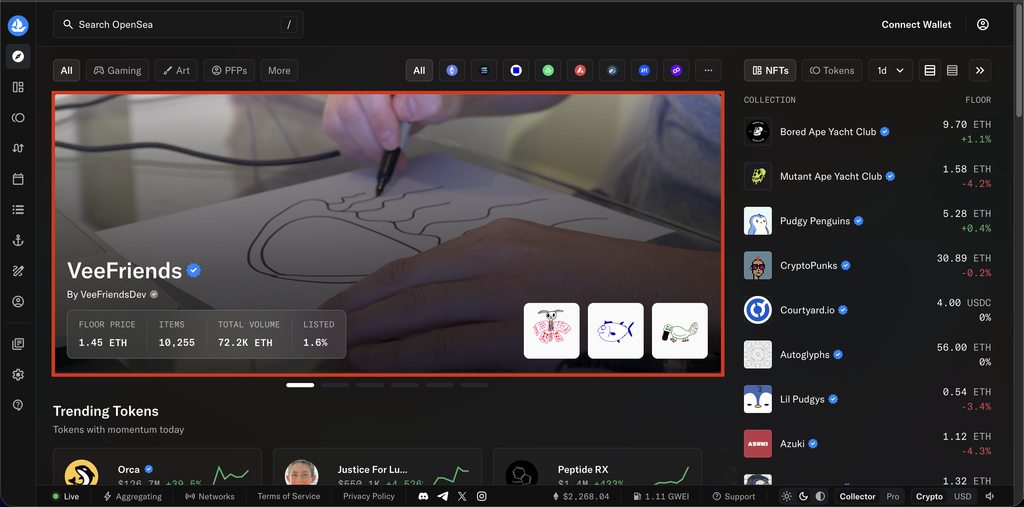Switch to the compact row list view
This screenshot has width=1024, height=507.
coord(952,70)
